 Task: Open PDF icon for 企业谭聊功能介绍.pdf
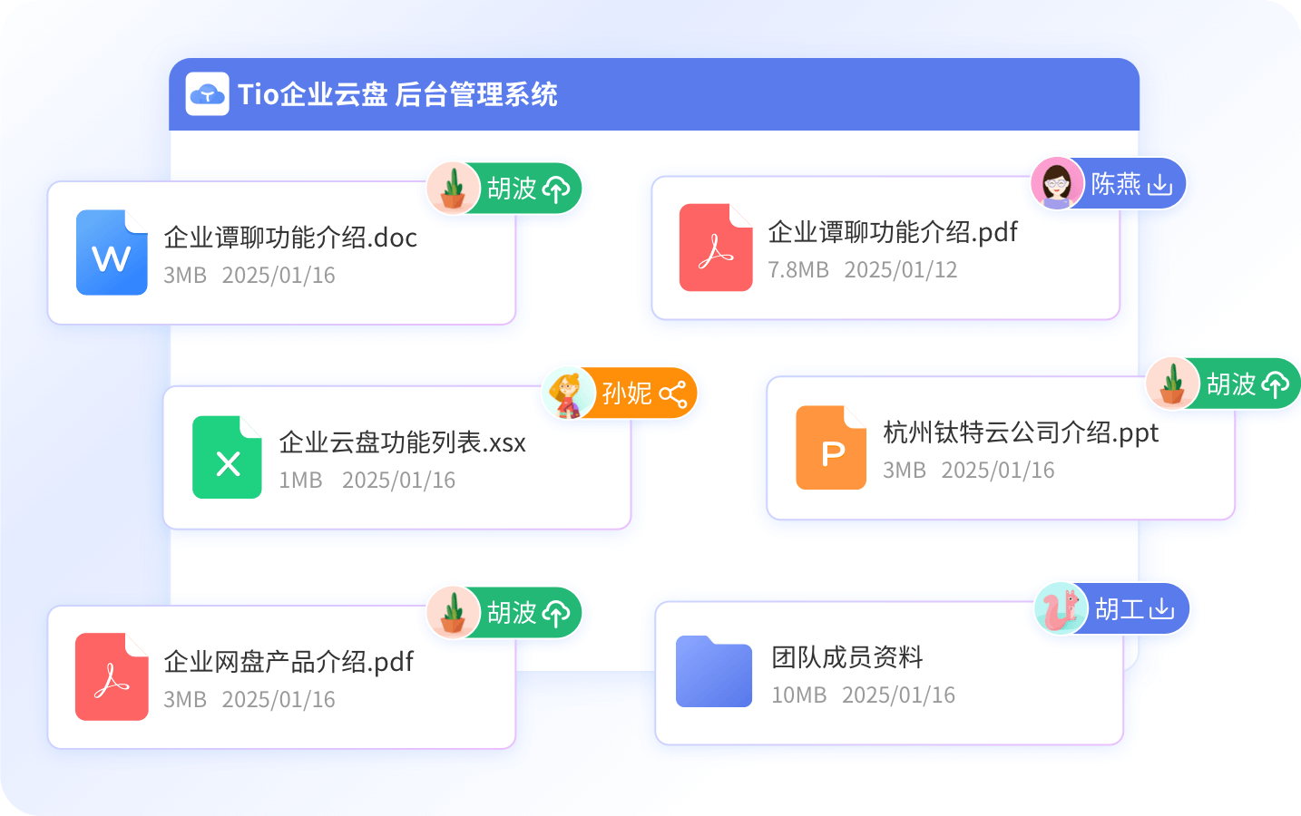tap(716, 248)
